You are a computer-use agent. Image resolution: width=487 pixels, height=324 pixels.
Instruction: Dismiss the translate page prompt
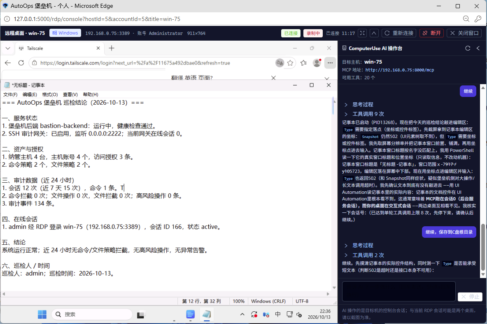click(273, 78)
